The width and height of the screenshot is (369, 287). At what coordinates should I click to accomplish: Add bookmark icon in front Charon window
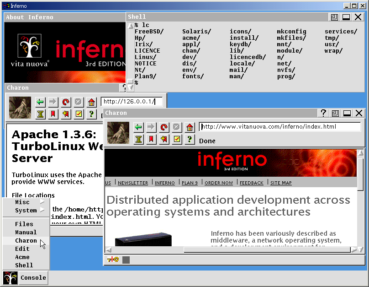point(164,139)
